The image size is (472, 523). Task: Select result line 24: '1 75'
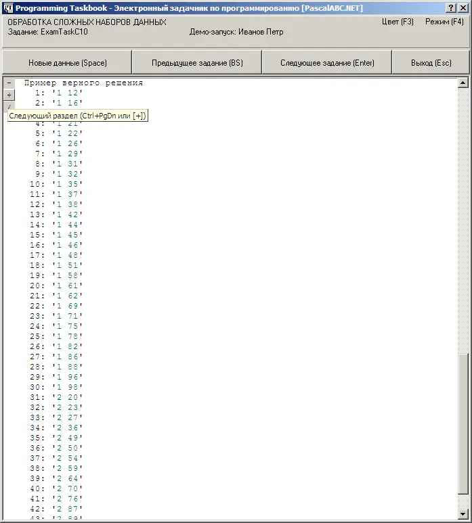[56, 326]
